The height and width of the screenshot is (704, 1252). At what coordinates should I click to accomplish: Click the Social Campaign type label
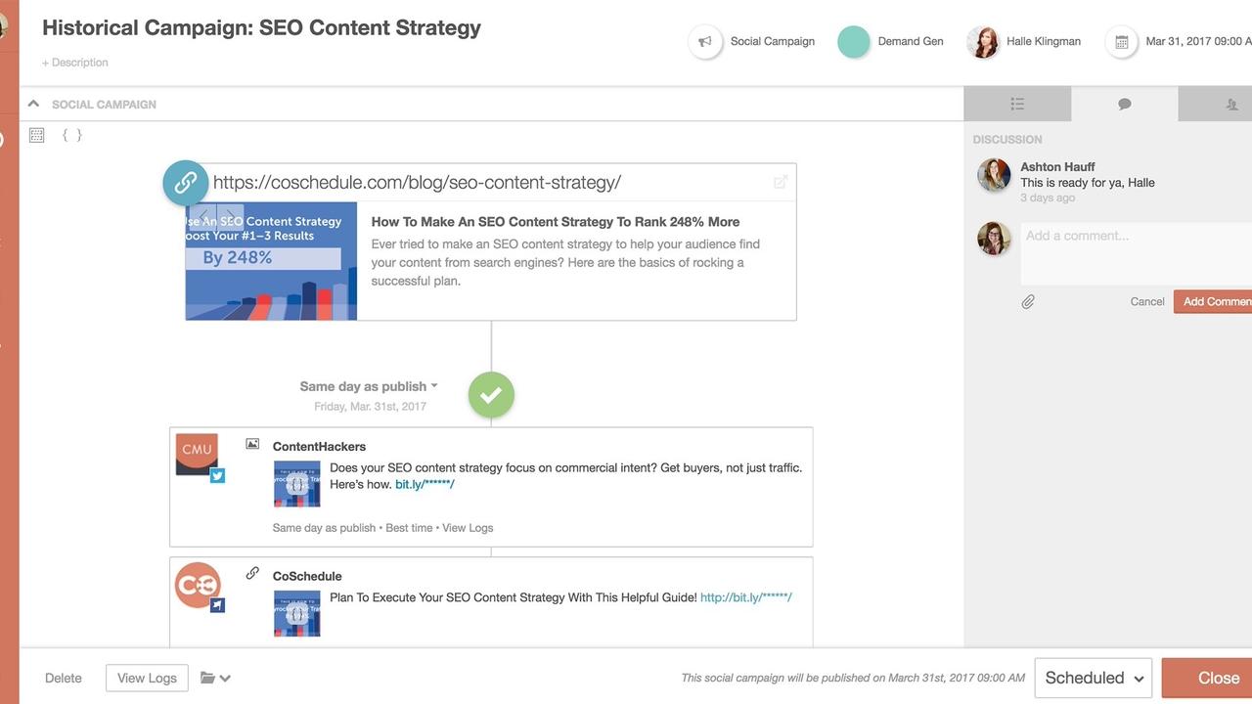pyautogui.click(x=773, y=42)
